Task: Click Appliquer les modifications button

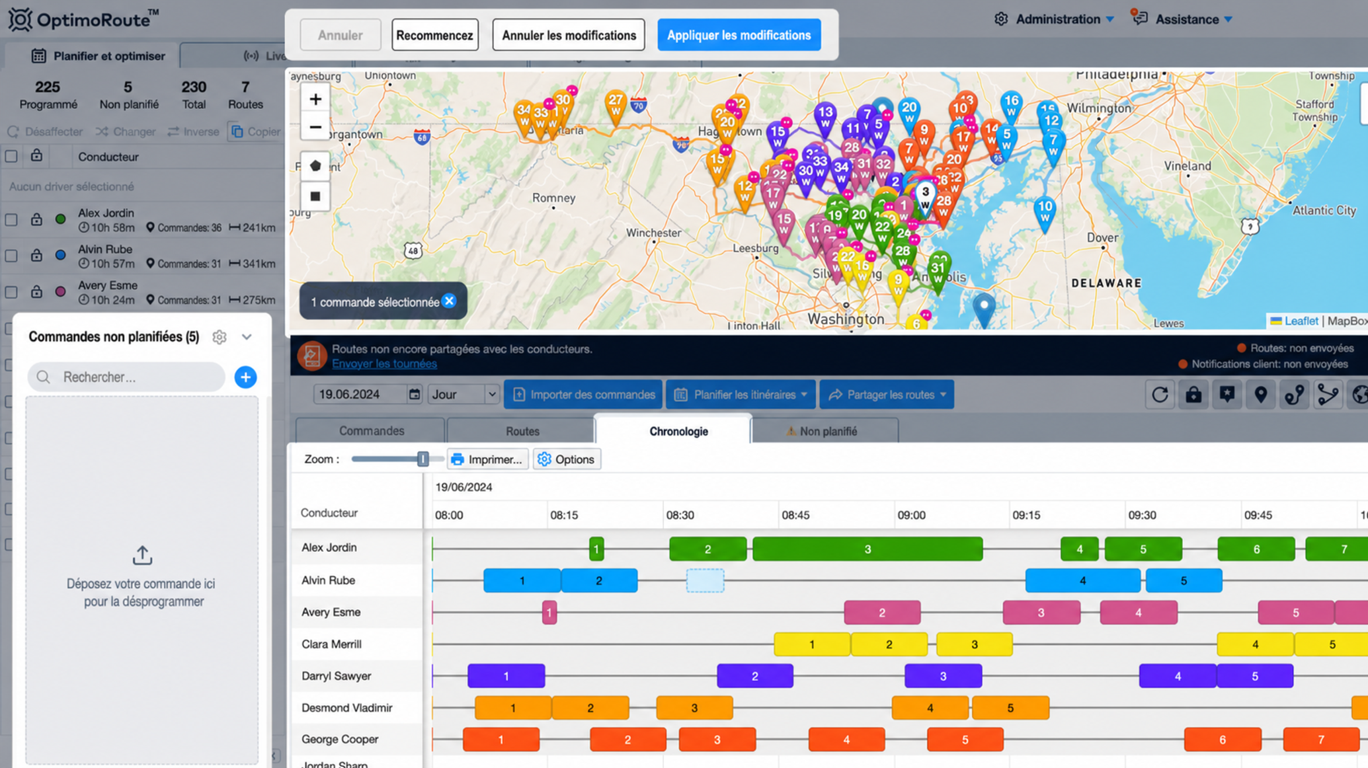Action: [x=739, y=35]
